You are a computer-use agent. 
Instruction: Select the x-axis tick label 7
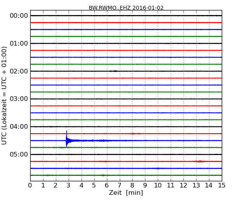[119, 186]
